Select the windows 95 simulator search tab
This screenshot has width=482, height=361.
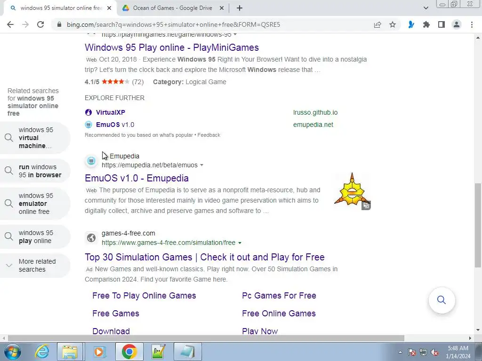pos(61,8)
